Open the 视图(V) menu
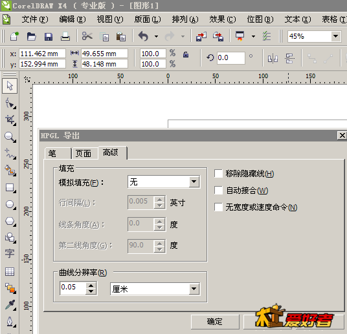This screenshot has width=347, height=334. click(110, 19)
